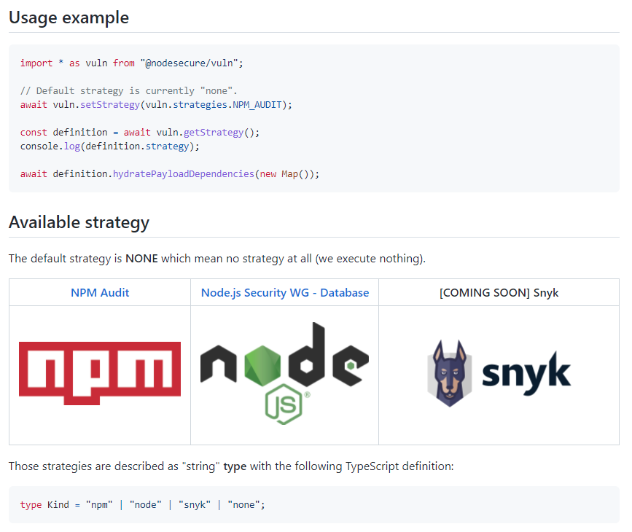Click the hydratePayloadDependencies code line
632x532 pixels.
170,174
